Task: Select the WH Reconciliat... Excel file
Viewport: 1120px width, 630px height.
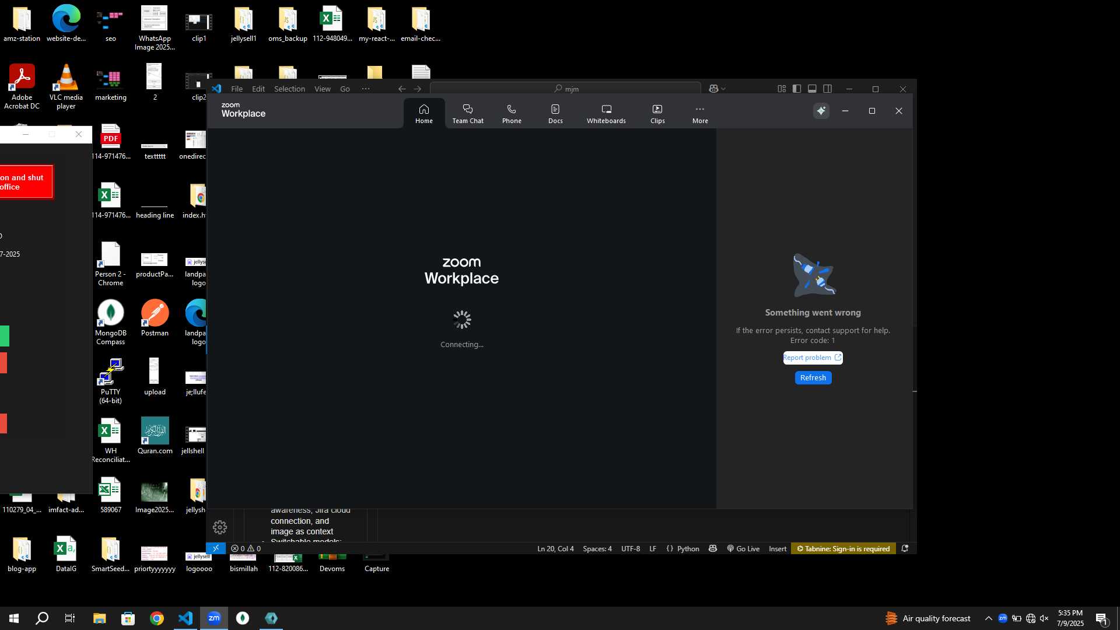Action: pyautogui.click(x=110, y=440)
